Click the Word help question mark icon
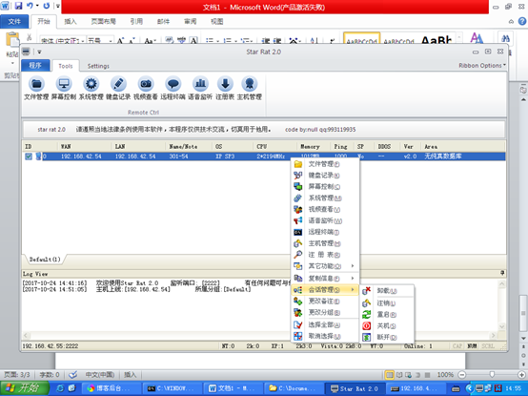 click(x=522, y=22)
